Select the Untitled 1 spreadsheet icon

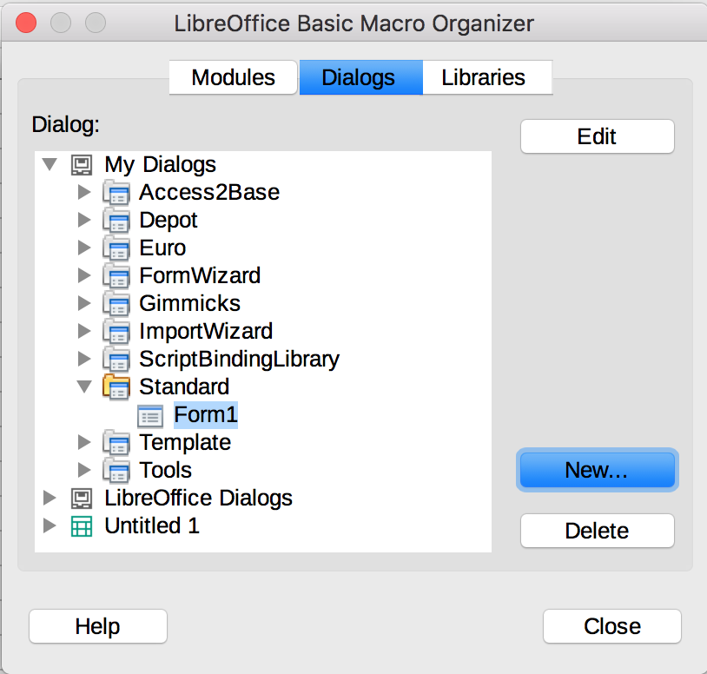82,526
